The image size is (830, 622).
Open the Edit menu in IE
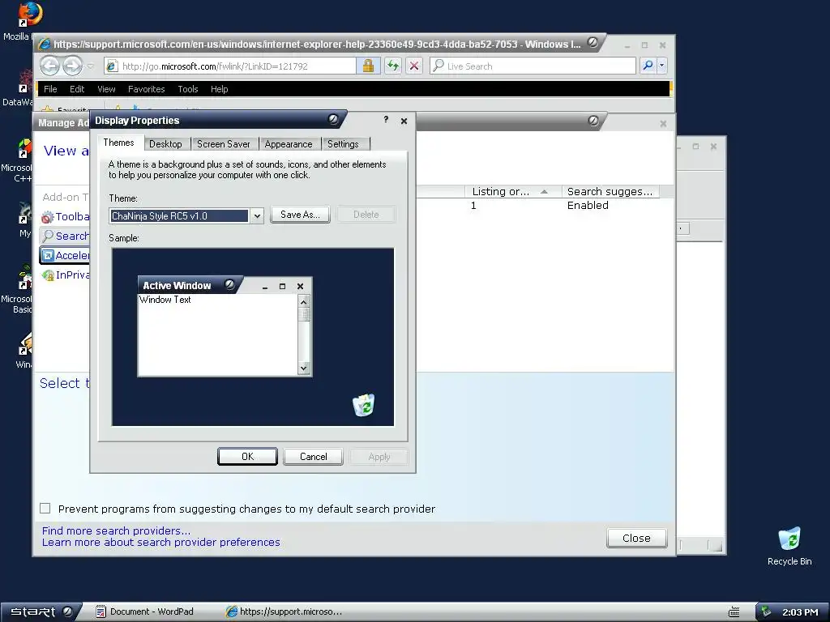[77, 89]
